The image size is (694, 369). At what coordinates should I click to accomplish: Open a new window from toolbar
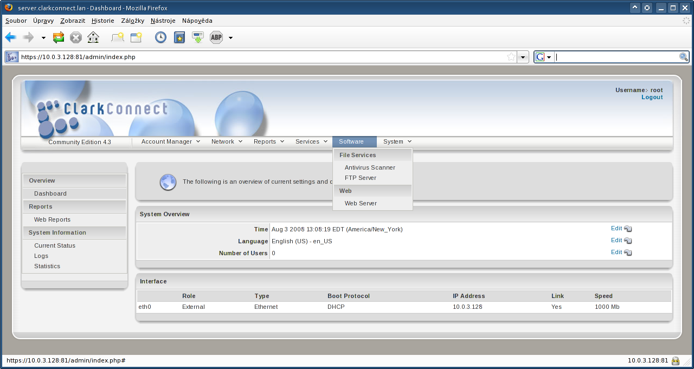click(x=136, y=37)
